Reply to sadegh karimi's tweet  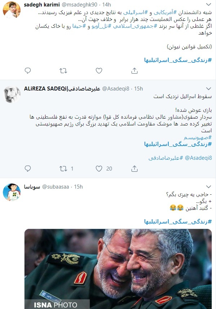coord(28,71)
